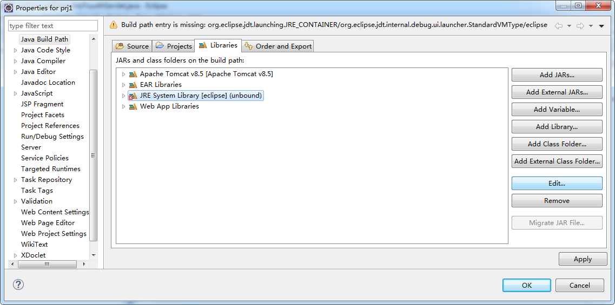This screenshot has width=615, height=305.
Task: Confirm the dialog with OK
Action: click(x=526, y=286)
